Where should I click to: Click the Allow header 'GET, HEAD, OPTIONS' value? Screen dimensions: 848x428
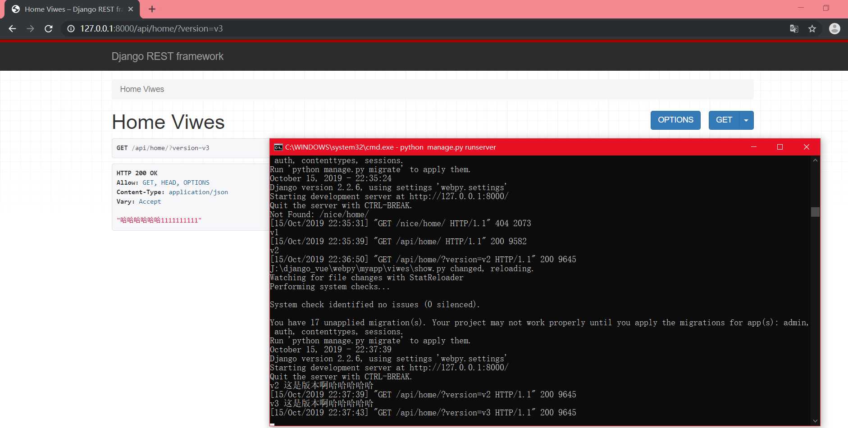pyautogui.click(x=176, y=182)
